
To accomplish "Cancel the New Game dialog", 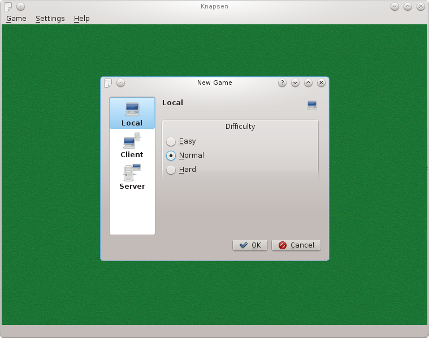I will pyautogui.click(x=296, y=245).
